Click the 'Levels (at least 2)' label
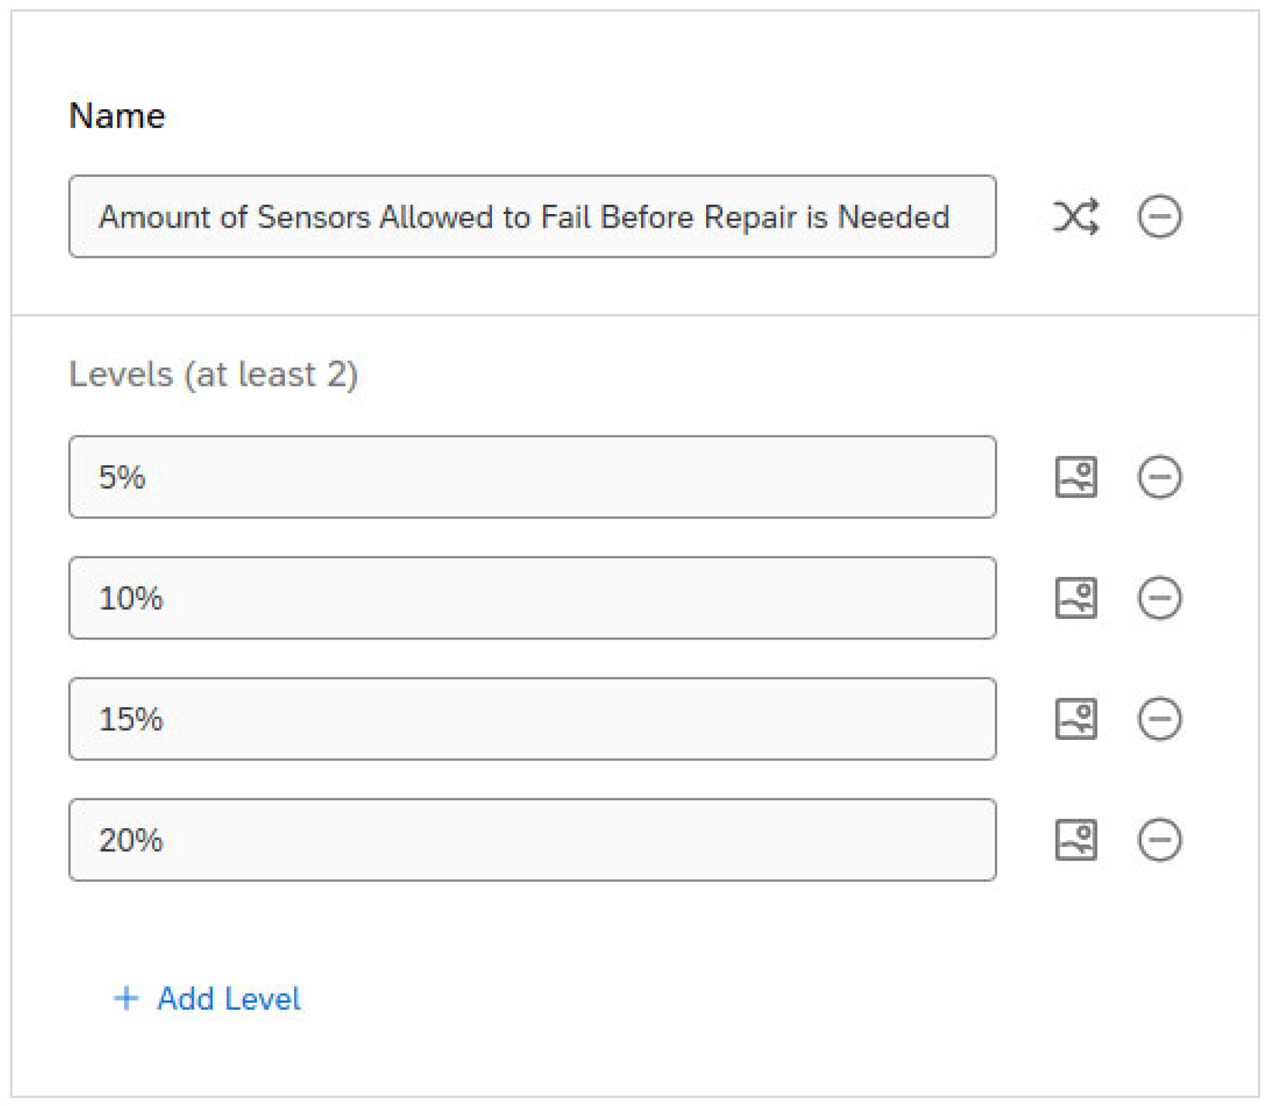 tap(213, 374)
